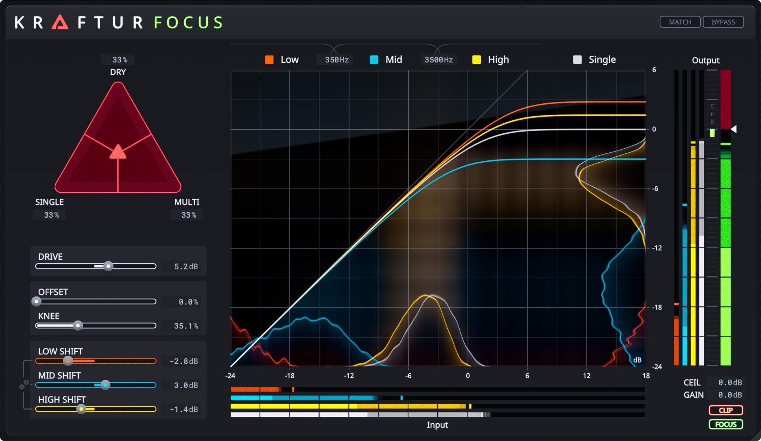Click the MULTI 33% value box
The height and width of the screenshot is (441, 761).
[187, 215]
